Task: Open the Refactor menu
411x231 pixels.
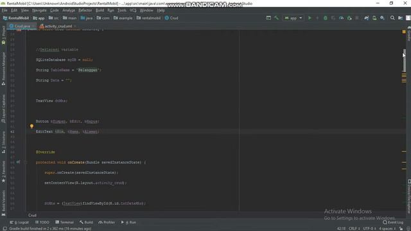Action: click(85, 10)
